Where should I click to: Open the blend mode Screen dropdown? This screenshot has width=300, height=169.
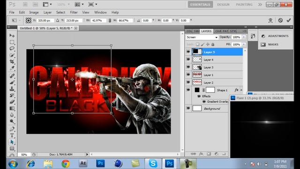click(x=202, y=37)
